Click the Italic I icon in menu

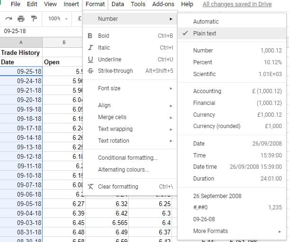(90, 48)
